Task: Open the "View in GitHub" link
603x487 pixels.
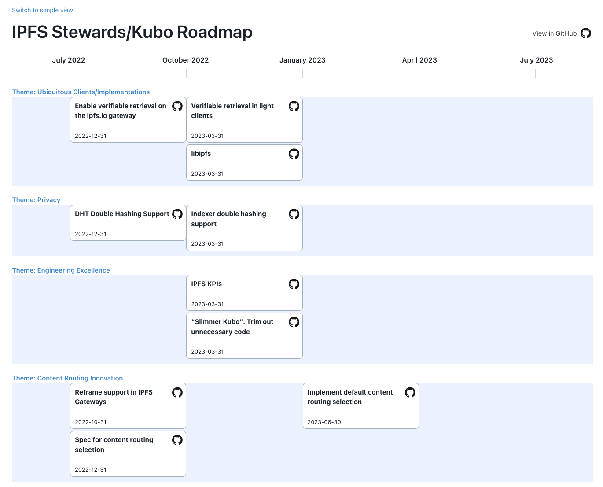Action: [555, 33]
